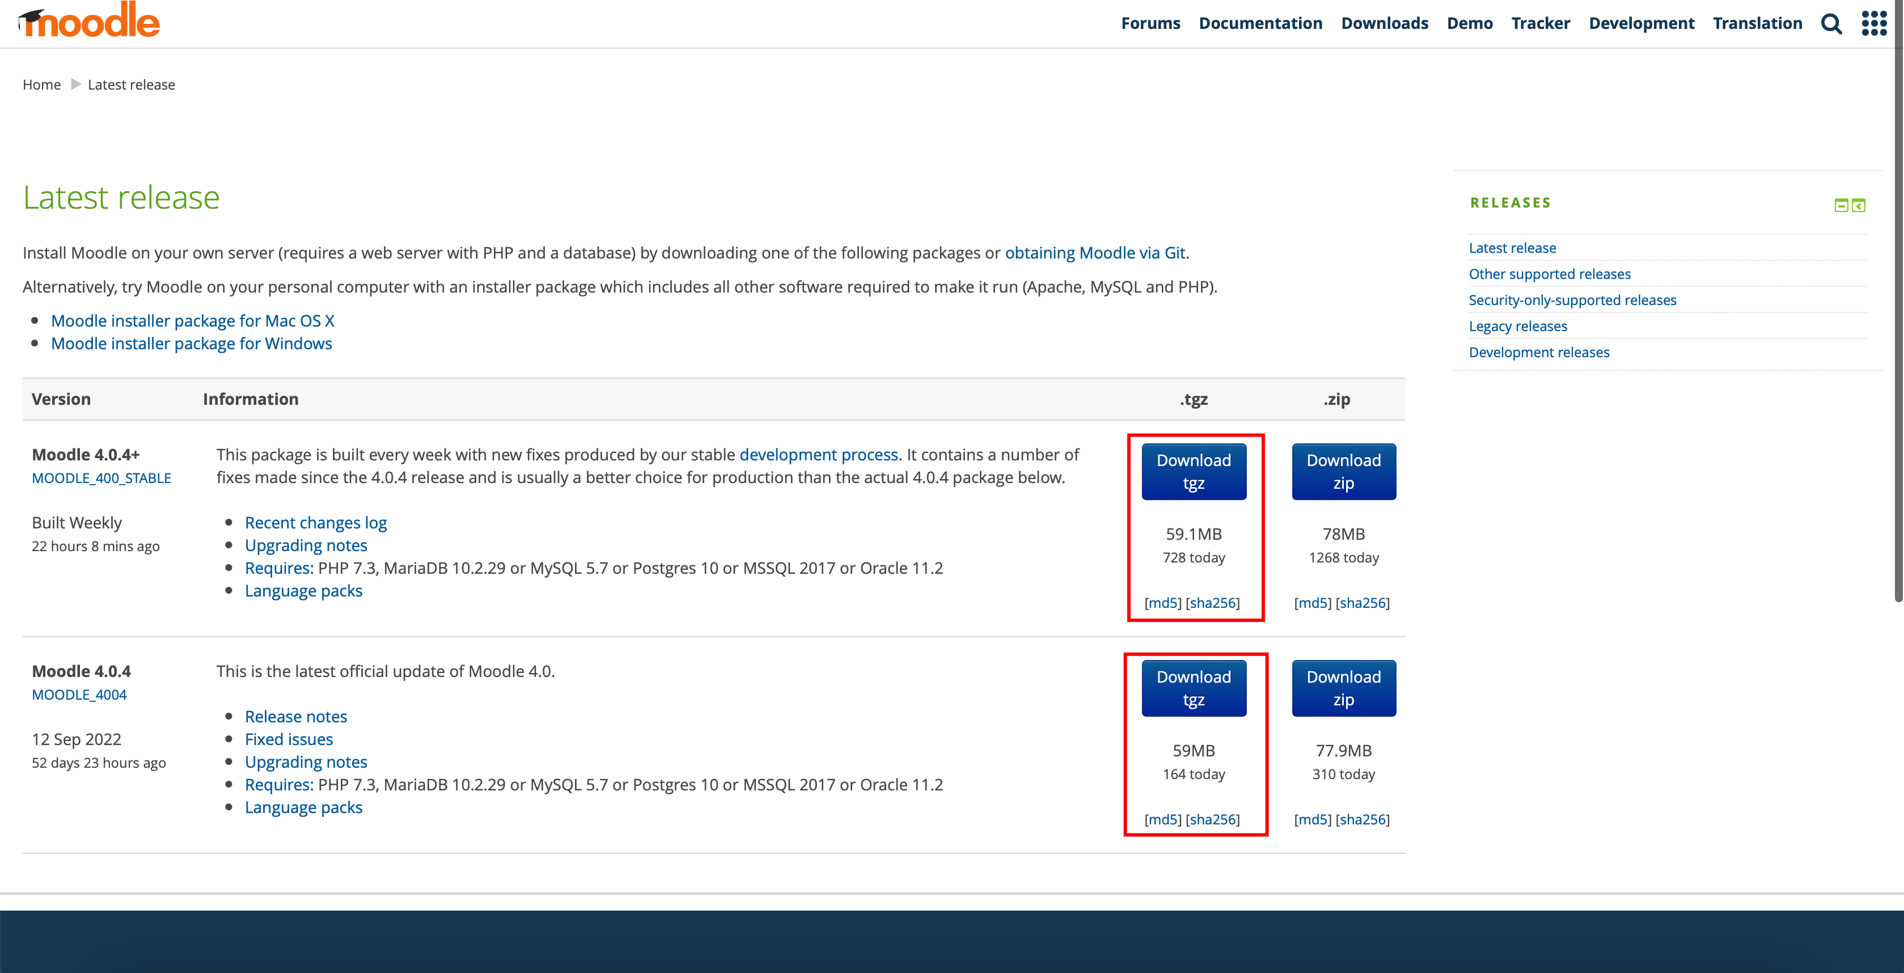1904x973 pixels.
Task: Open the Moodle installer package for Windows link
Action: coord(192,344)
